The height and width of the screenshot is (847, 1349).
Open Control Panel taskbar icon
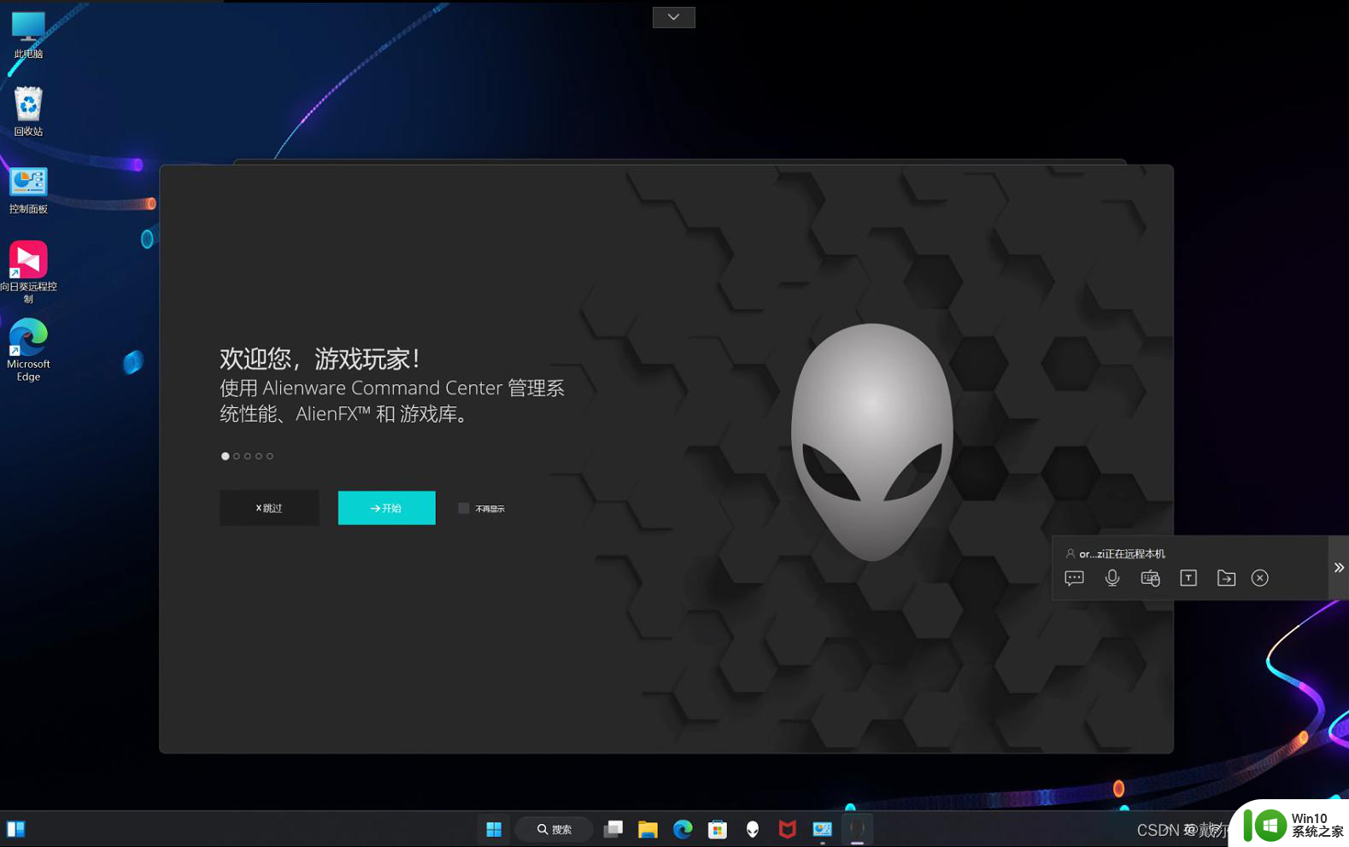[823, 829]
